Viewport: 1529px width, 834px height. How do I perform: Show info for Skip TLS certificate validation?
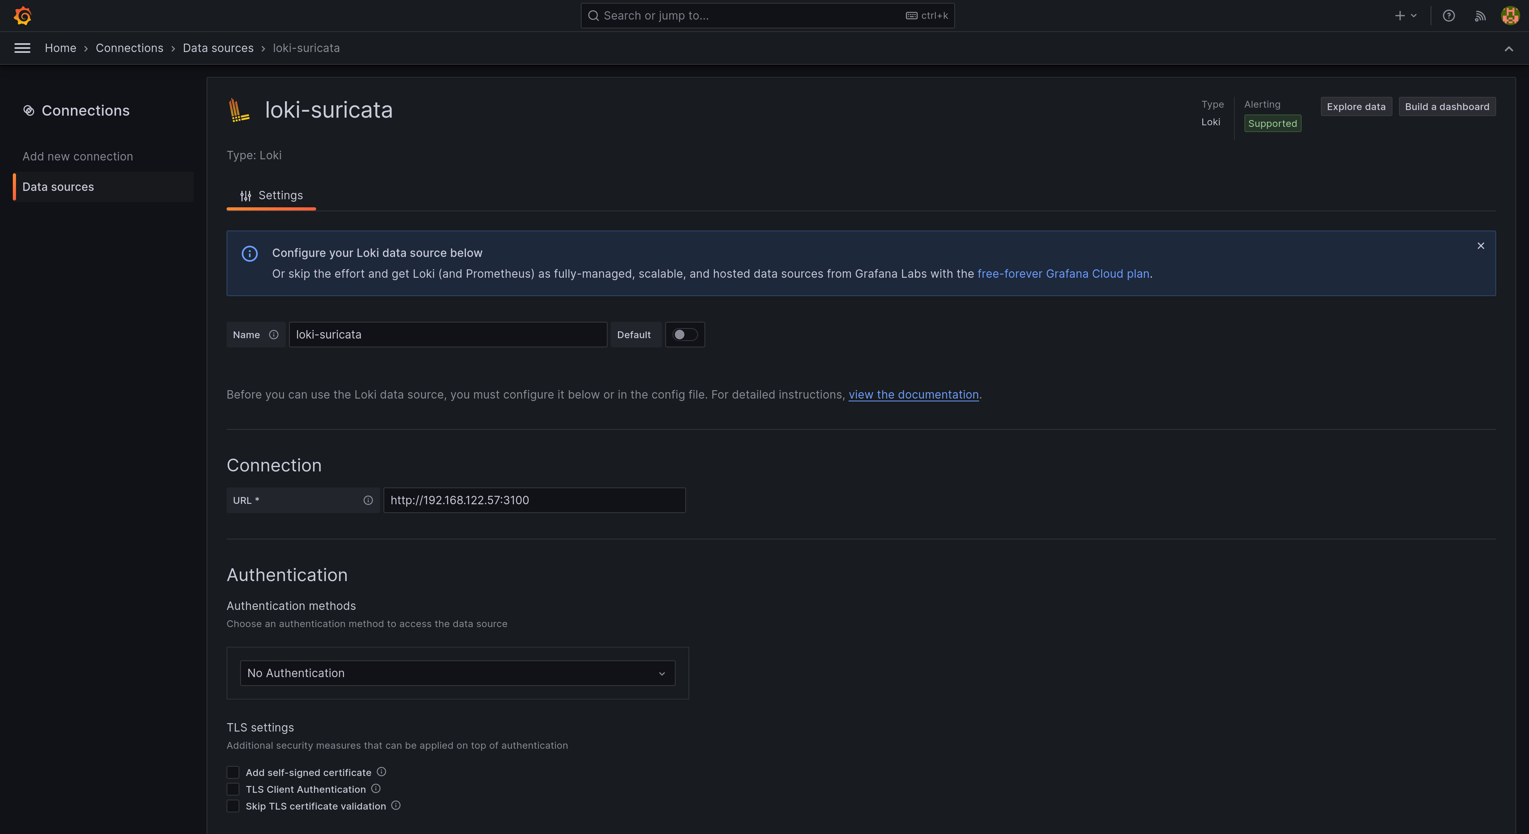coord(396,806)
